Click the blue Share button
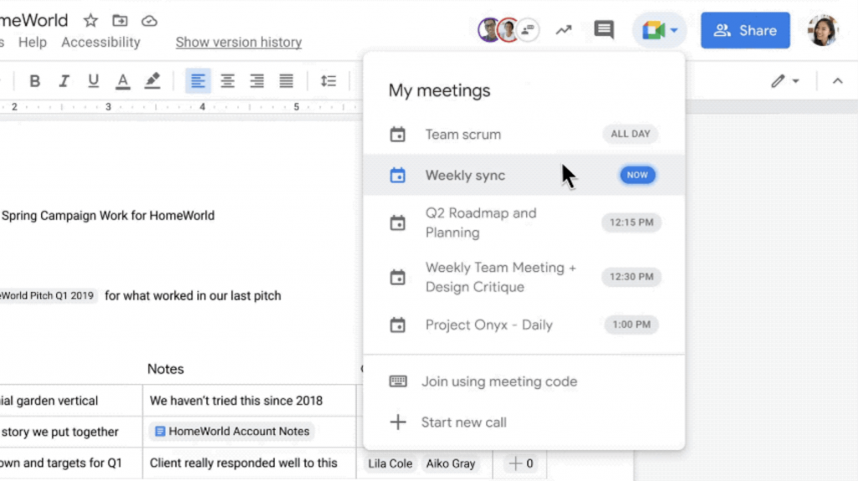 coord(745,30)
